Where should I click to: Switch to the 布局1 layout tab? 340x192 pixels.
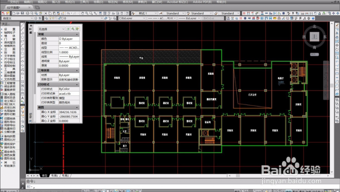55,175
